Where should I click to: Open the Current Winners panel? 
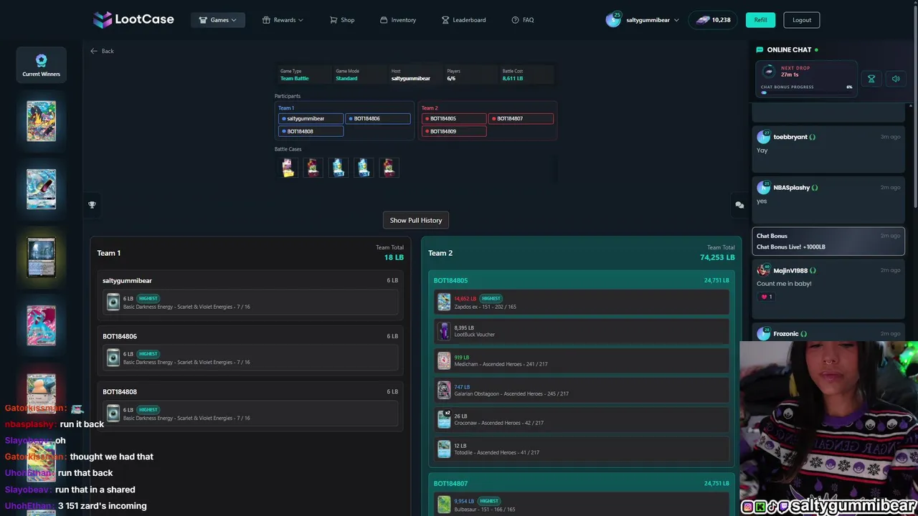point(41,64)
